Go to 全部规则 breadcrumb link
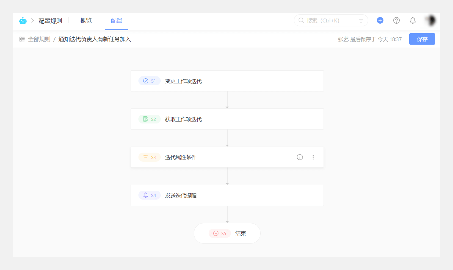This screenshot has width=453, height=270. 39,39
